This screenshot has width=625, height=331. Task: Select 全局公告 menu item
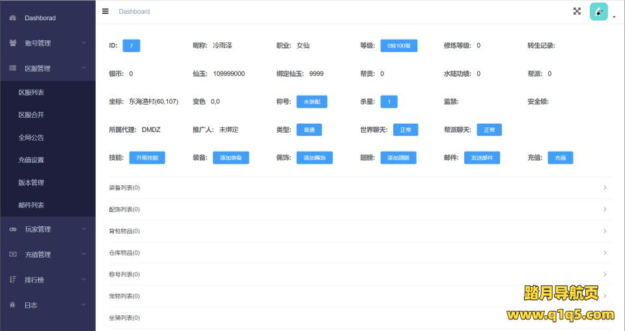tap(31, 138)
